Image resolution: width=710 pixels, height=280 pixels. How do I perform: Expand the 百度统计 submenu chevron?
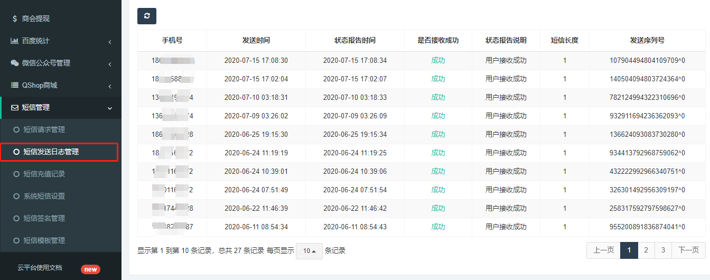109,42
